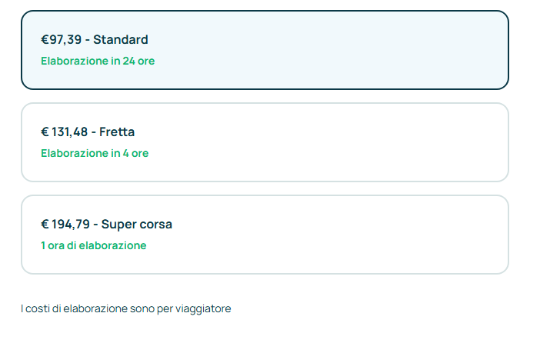This screenshot has height=343, width=550.
Task: Select the Standard processing option card
Action: tap(265, 50)
